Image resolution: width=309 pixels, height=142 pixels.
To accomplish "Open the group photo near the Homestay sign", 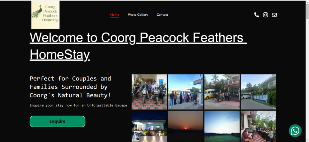I will point(186,92).
